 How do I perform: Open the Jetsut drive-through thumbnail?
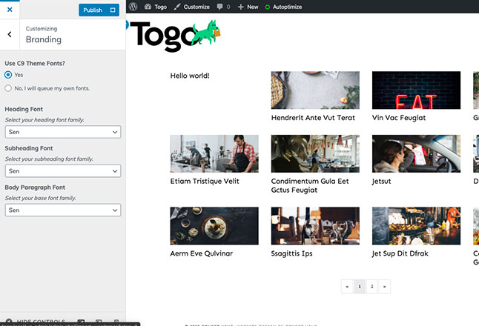(416, 153)
